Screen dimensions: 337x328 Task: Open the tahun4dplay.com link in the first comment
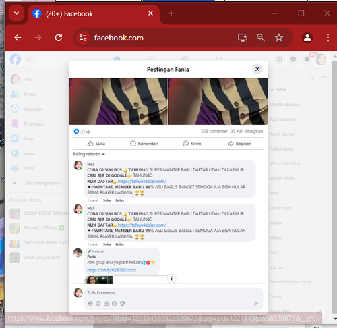click(142, 182)
